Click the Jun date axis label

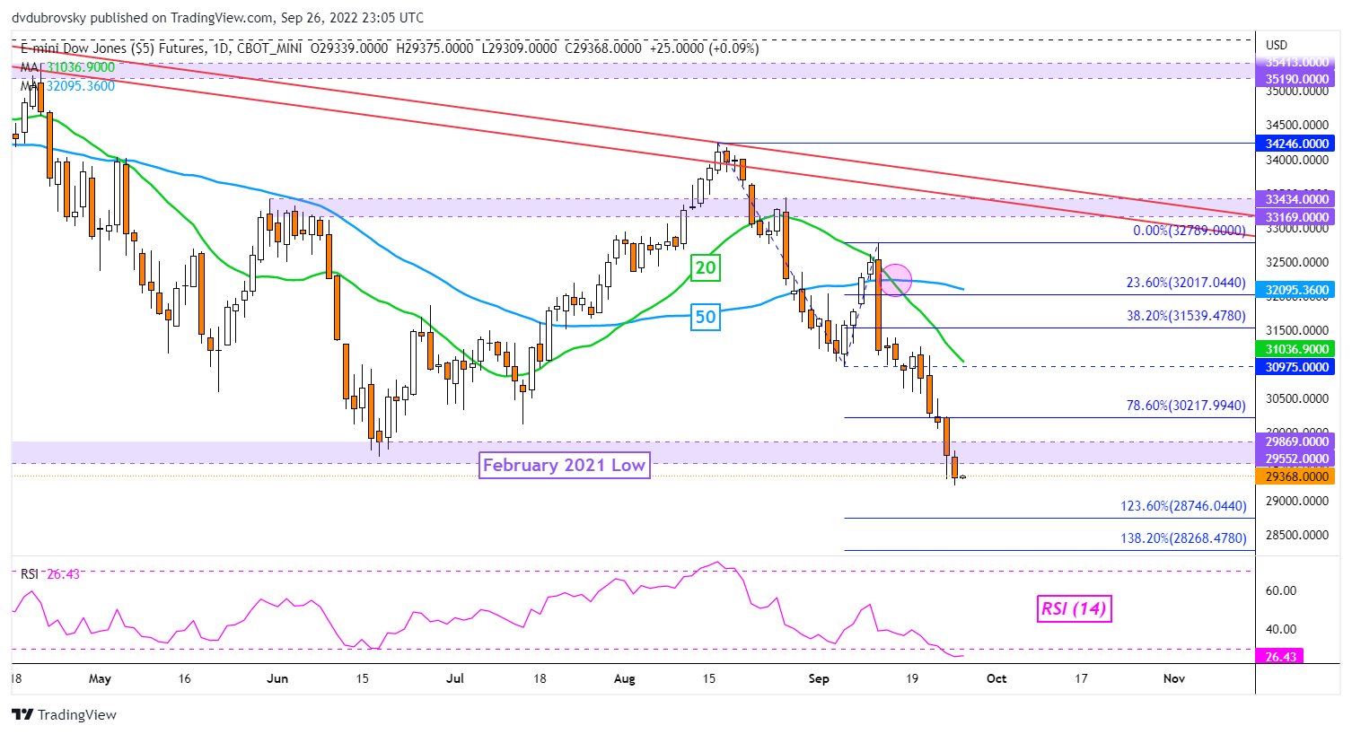point(277,678)
